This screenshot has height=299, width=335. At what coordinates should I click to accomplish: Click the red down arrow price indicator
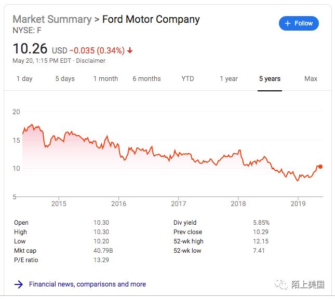coord(130,50)
